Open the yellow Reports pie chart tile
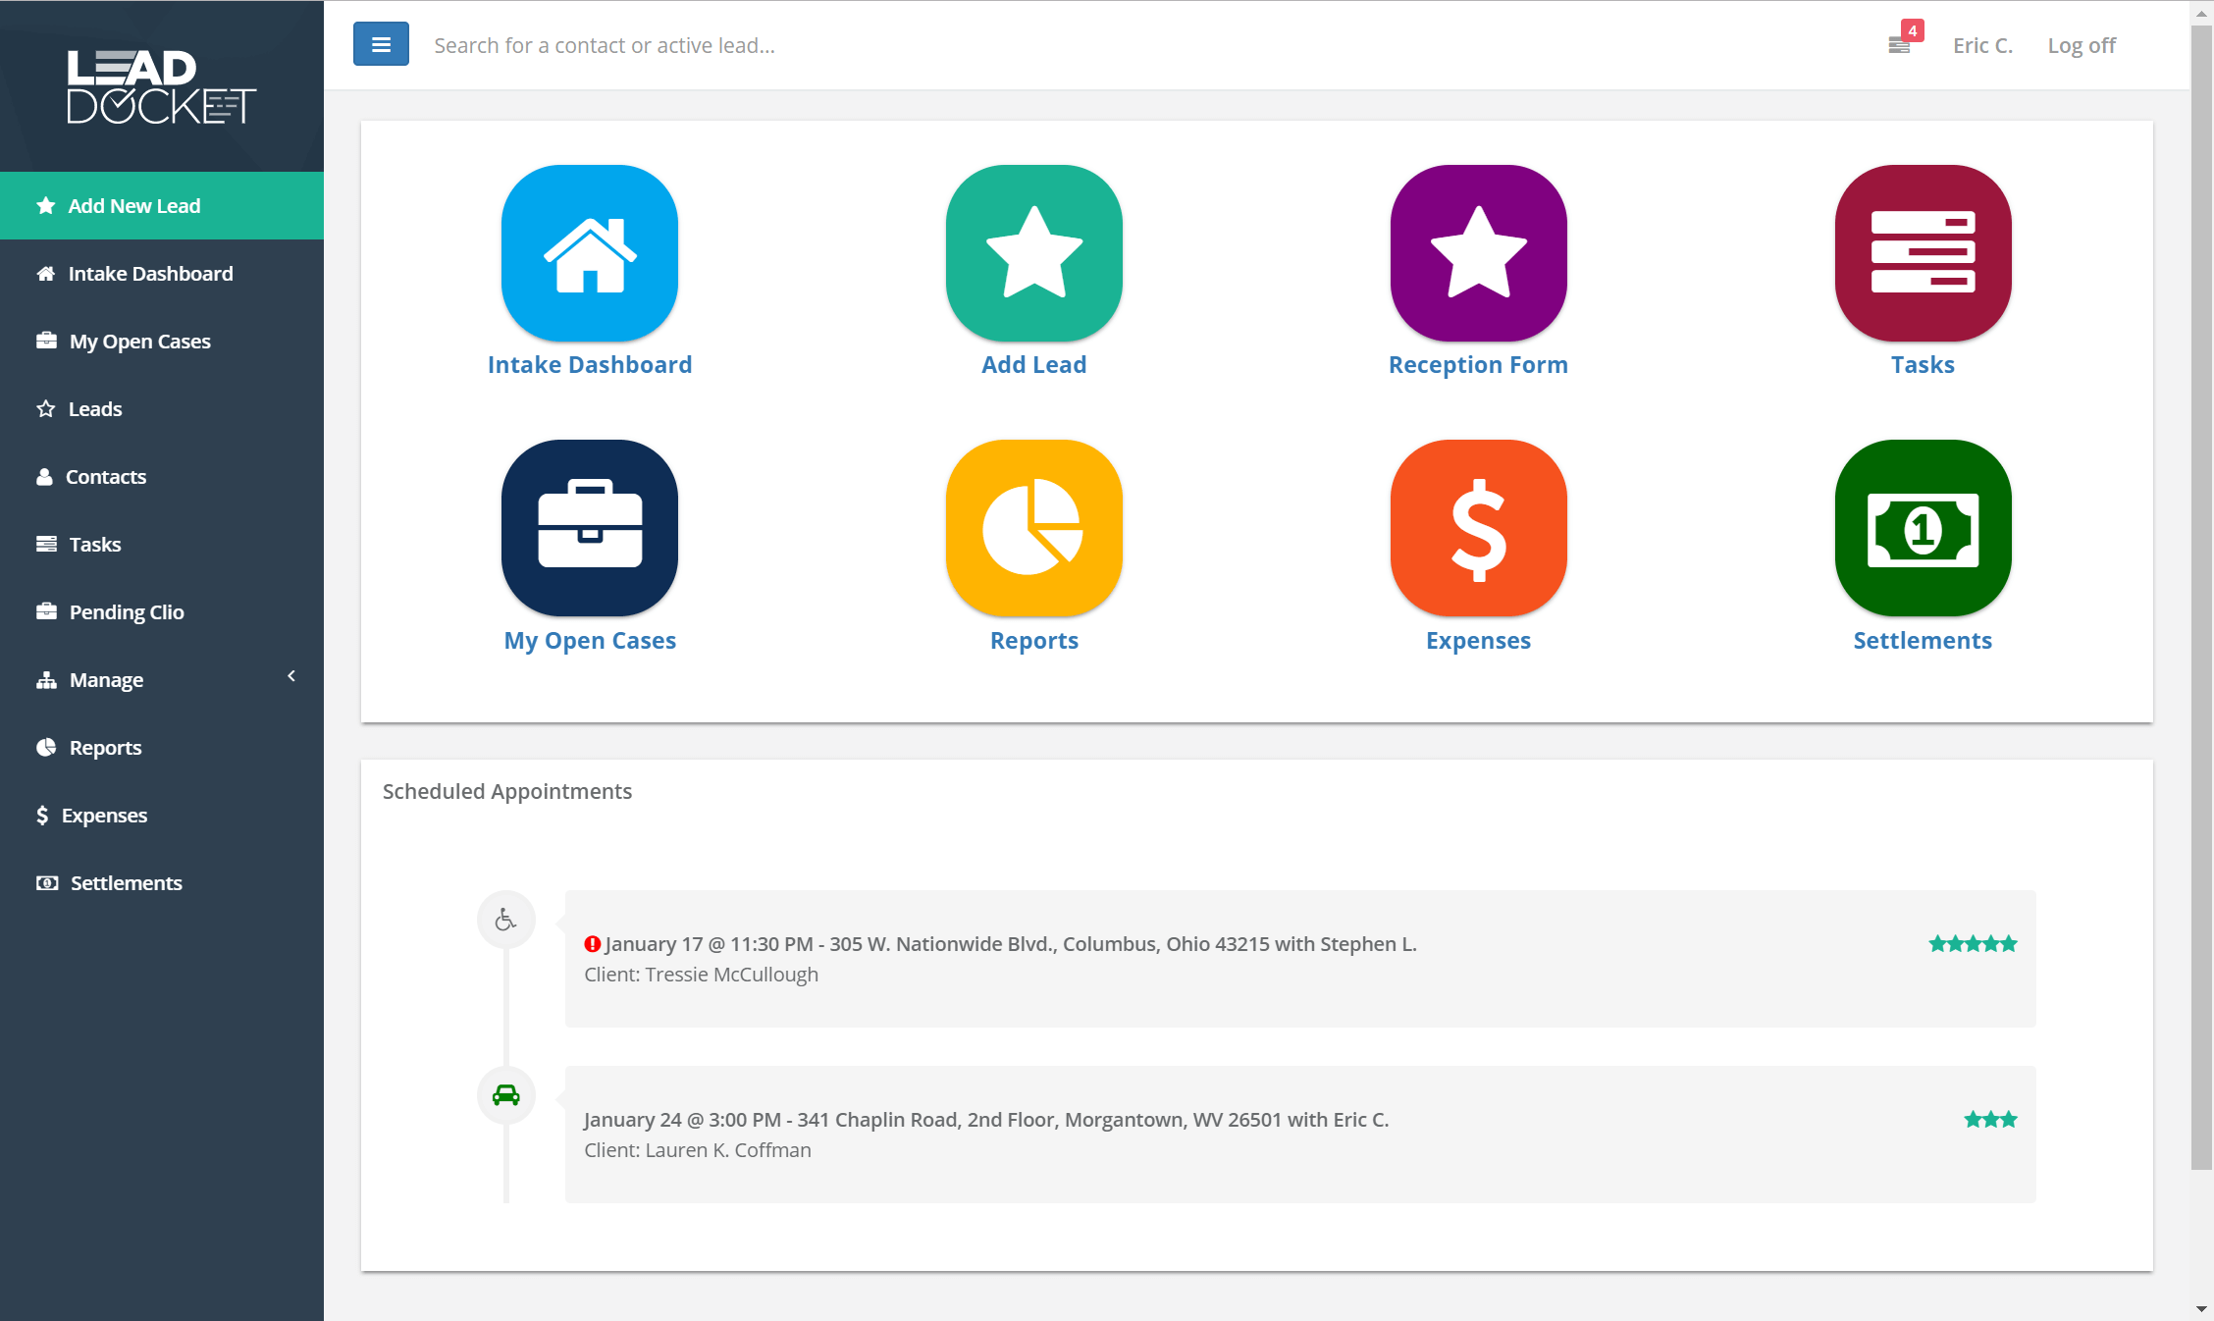Screen dimensions: 2214x1321 (1033, 528)
